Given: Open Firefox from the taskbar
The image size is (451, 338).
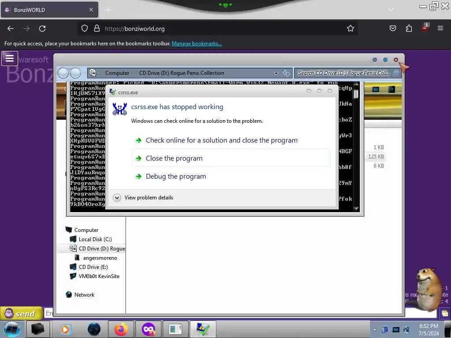Looking at the screenshot, I should [121, 329].
